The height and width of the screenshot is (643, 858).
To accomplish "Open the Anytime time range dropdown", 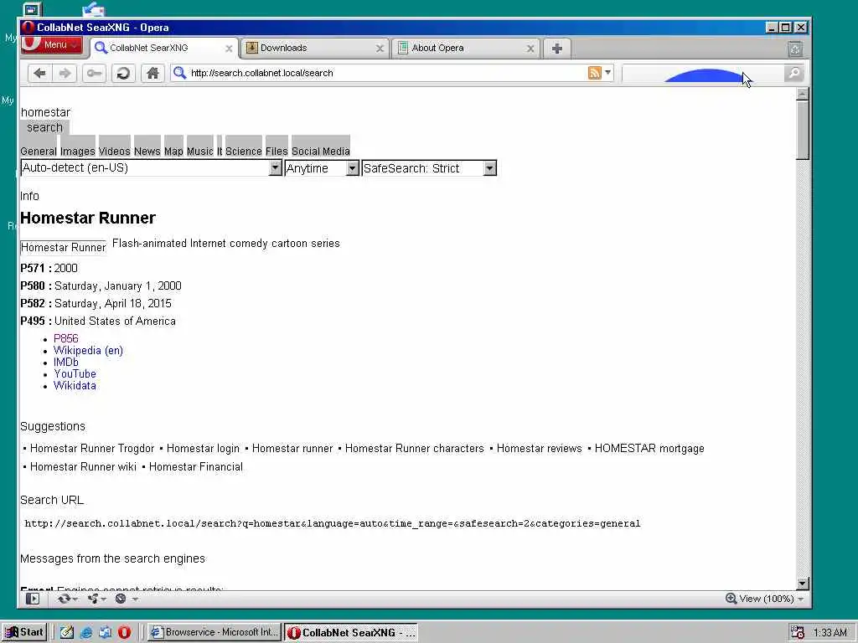I will [322, 167].
